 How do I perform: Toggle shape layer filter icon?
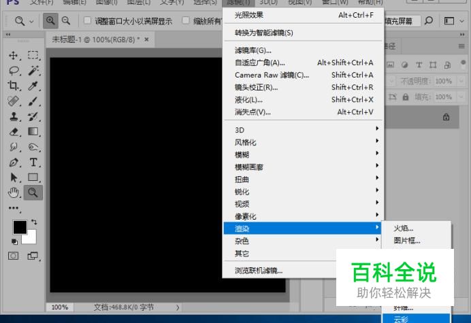pos(433,65)
